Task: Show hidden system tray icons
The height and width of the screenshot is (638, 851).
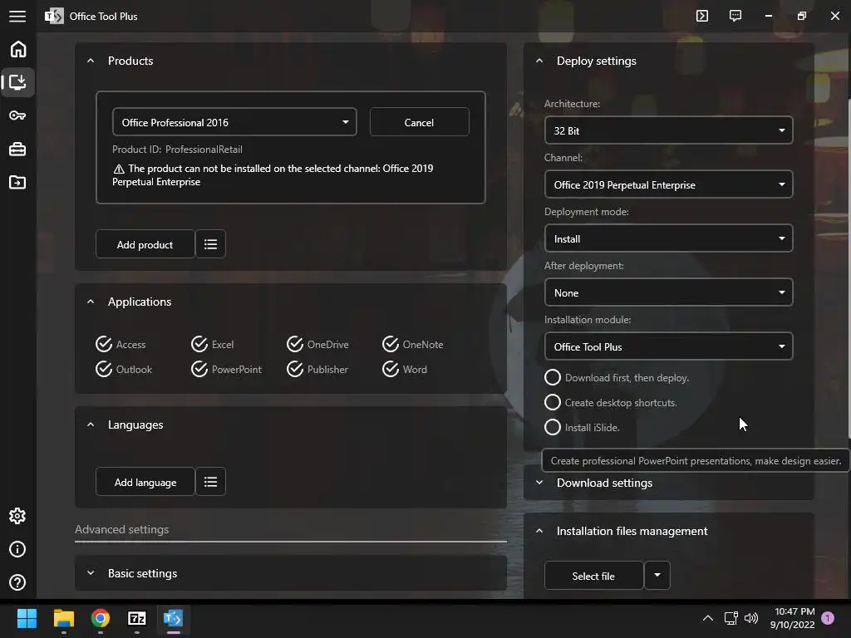Action: (x=708, y=618)
